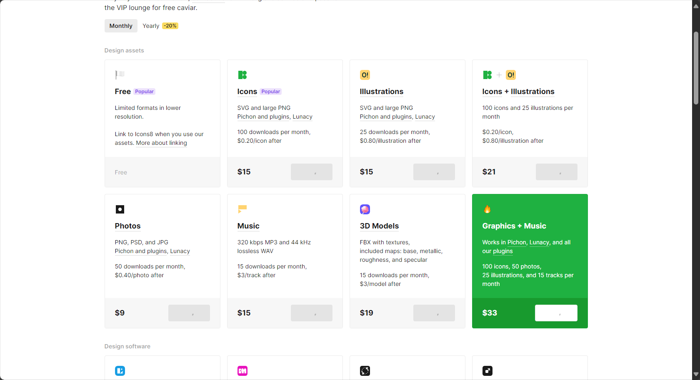Screen dimensions: 700x380
Task: Open Pichon and plugins link on Photos card
Action: click(141, 251)
